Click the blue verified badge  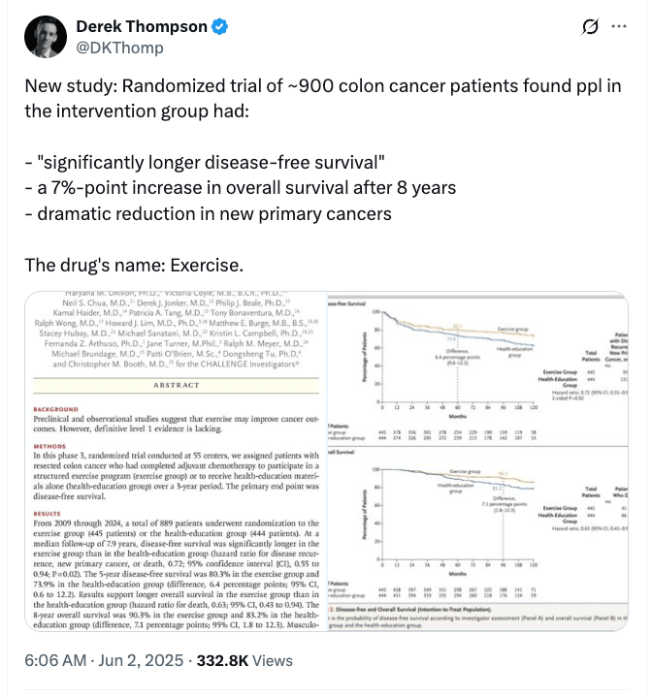[x=219, y=27]
